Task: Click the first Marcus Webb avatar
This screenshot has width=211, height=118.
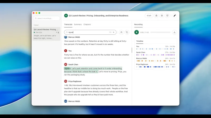Action: (65, 37)
